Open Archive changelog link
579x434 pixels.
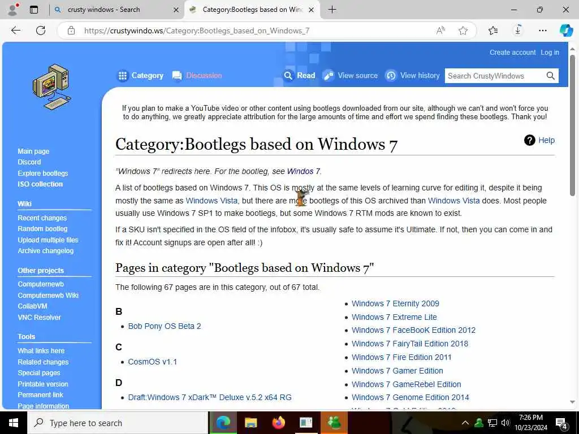coord(45,250)
